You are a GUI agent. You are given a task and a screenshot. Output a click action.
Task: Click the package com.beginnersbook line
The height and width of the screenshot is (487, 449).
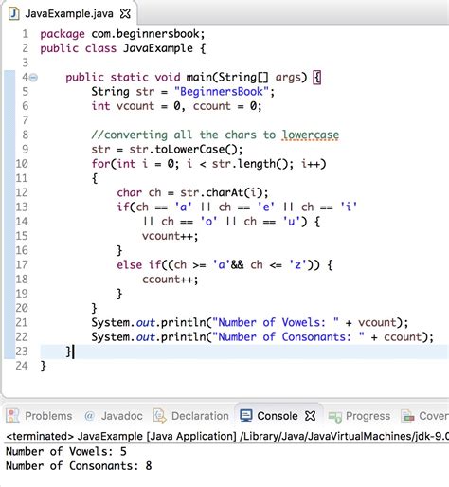click(122, 34)
